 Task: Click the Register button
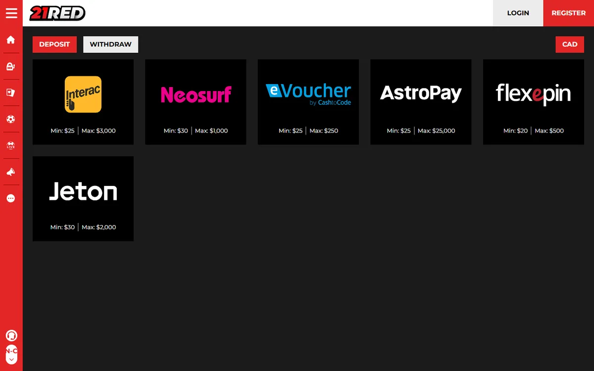tap(569, 13)
